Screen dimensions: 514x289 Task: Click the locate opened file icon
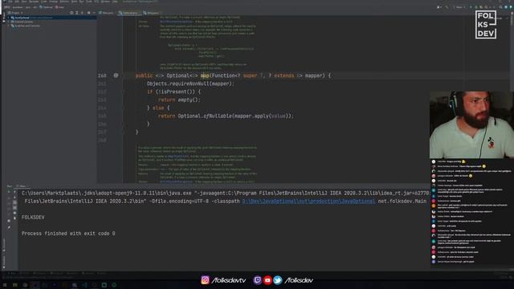tap(71, 13)
